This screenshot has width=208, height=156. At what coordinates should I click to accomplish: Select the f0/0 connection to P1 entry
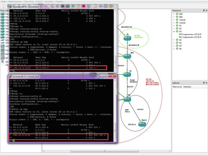point(191,34)
